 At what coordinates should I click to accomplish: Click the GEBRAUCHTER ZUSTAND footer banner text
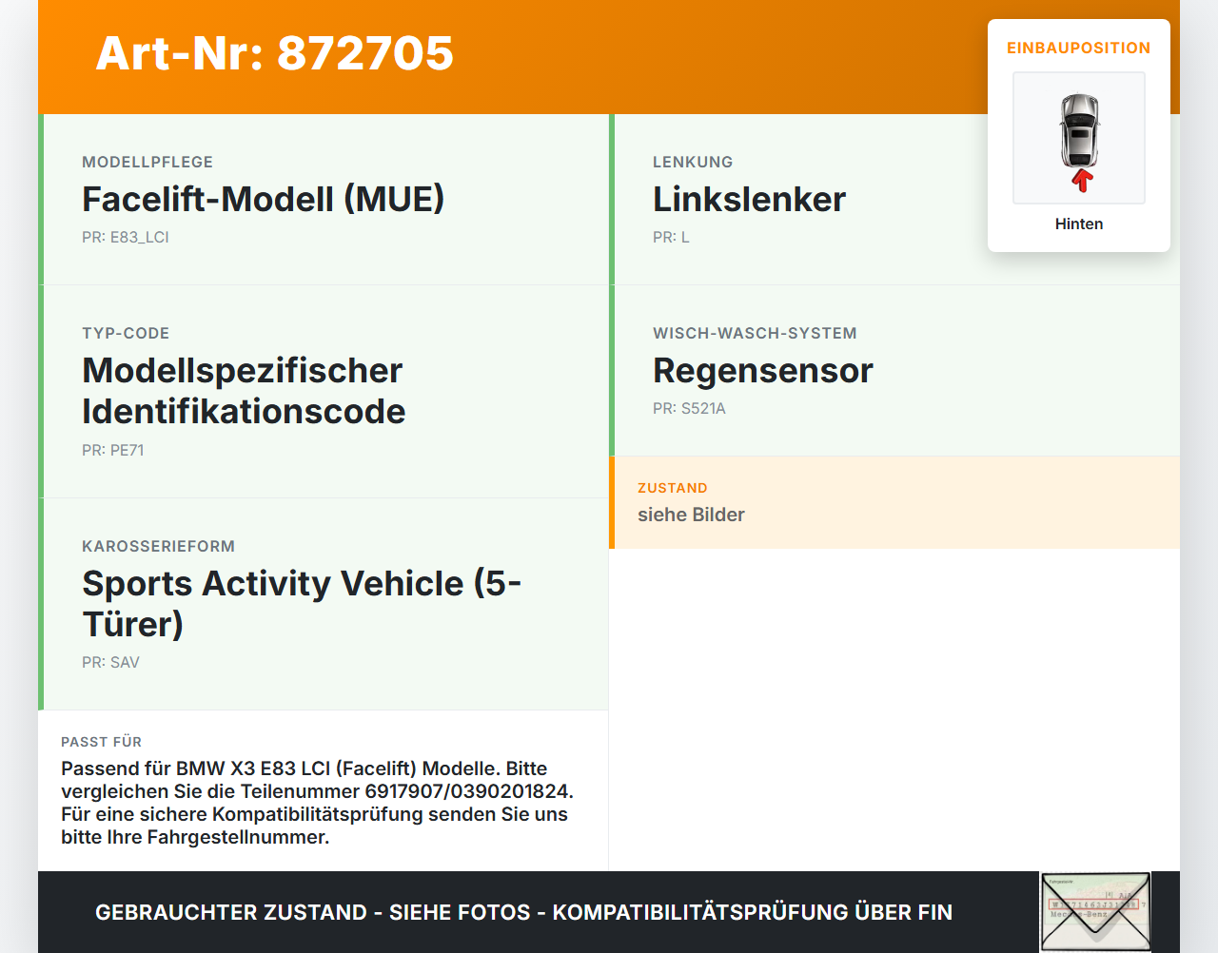523,912
